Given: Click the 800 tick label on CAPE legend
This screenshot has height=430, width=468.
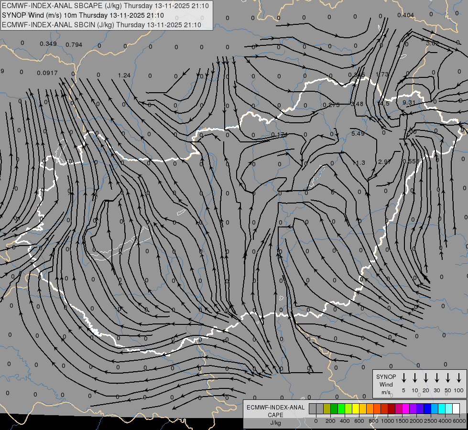Looking at the screenshot, I should coord(373,421).
